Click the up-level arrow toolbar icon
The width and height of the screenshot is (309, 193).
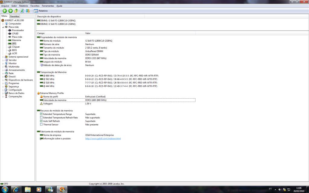tap(16, 11)
